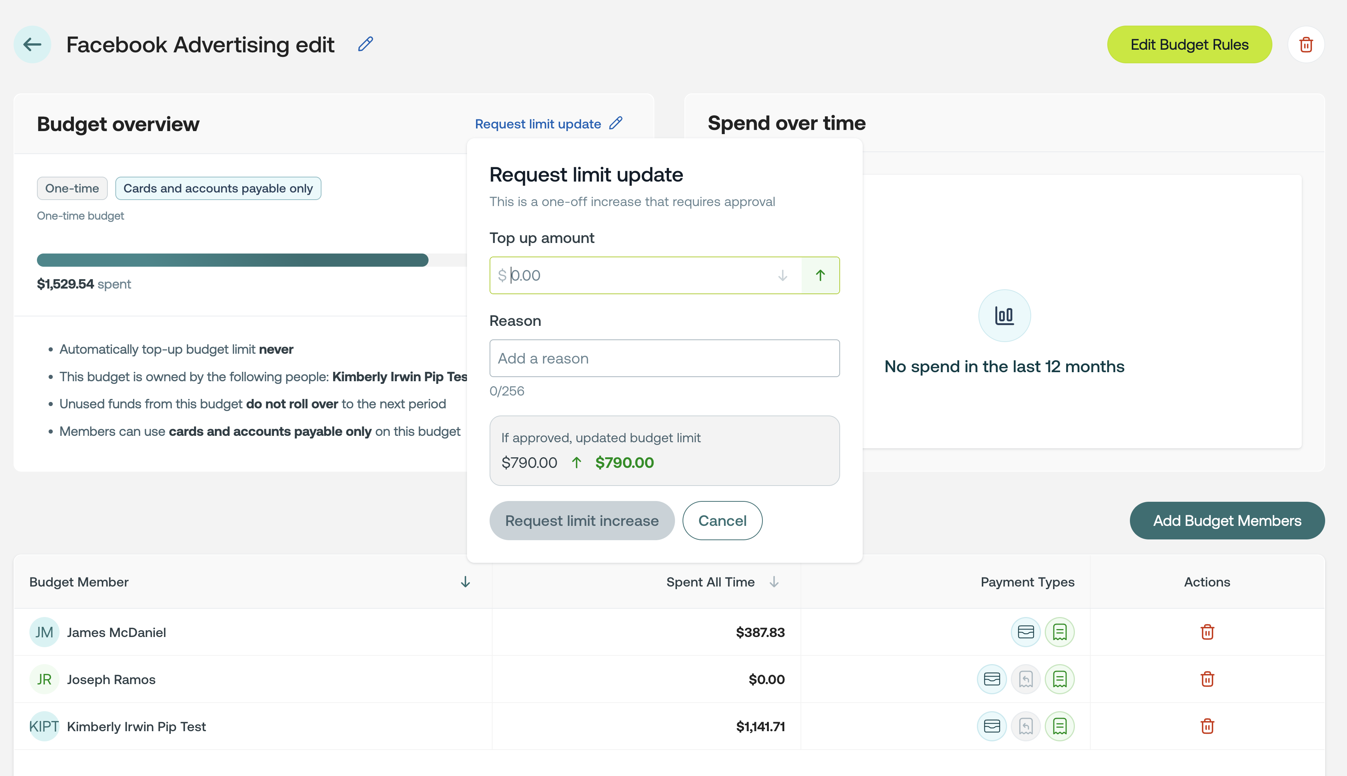Image resolution: width=1347 pixels, height=776 pixels.
Task: Open Edit Budget Rules
Action: click(1189, 44)
